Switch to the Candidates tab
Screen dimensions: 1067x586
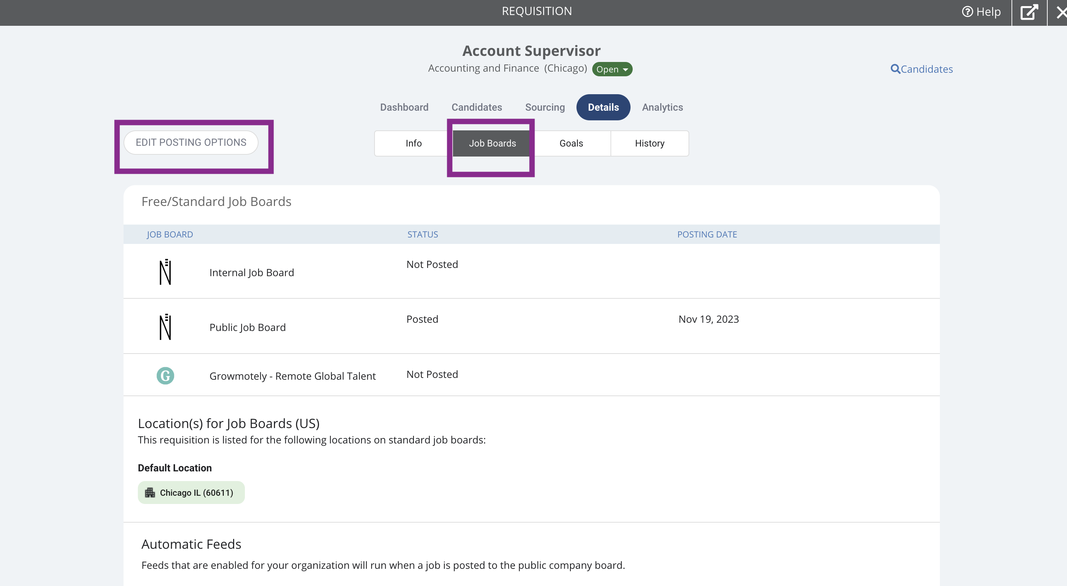tap(477, 107)
